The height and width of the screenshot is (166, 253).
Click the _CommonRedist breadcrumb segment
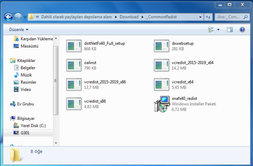[x=162, y=17]
